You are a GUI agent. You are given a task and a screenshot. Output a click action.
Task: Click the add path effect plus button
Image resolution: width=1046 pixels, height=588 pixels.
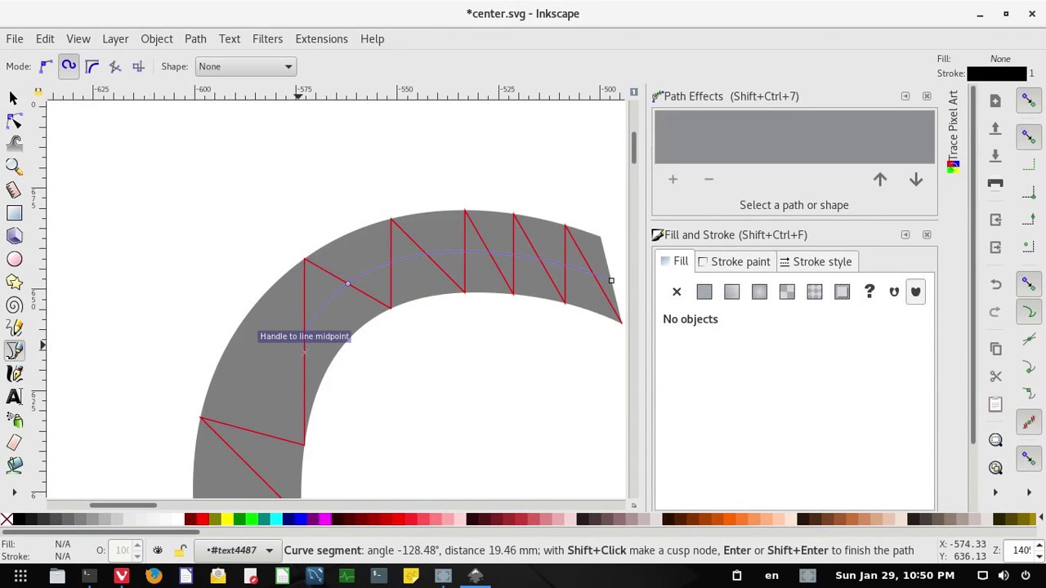coord(673,180)
